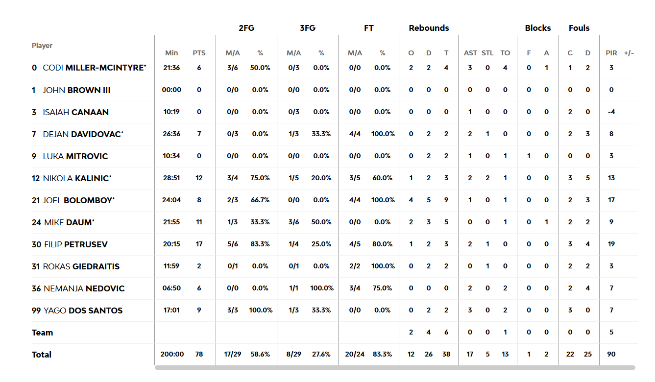The image size is (655, 382).
Task: Select Mike Daum player name
Action: click(69, 222)
